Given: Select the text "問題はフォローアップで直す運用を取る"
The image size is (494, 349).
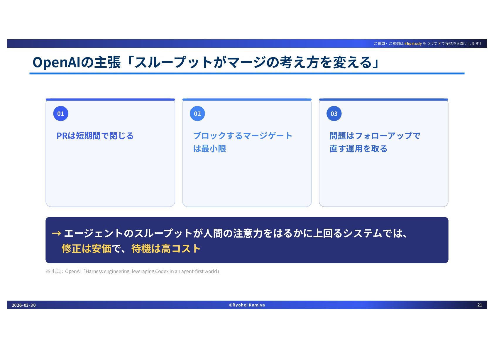Looking at the screenshot, I should click(375, 142).
